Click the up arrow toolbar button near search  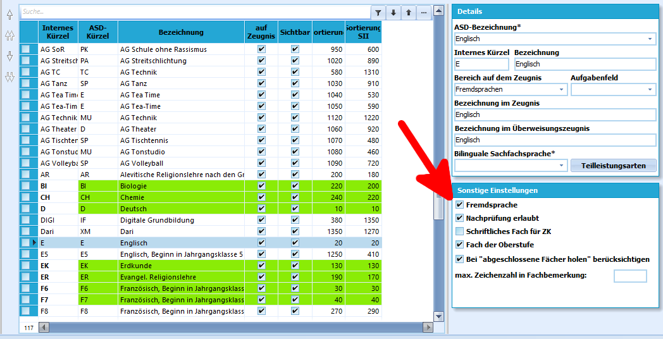click(409, 12)
